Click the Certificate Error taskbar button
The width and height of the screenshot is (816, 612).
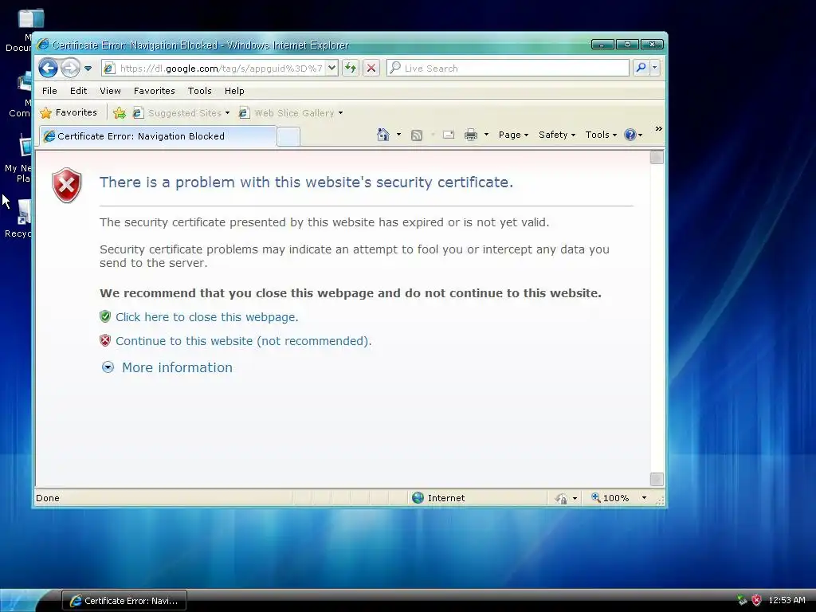(124, 601)
